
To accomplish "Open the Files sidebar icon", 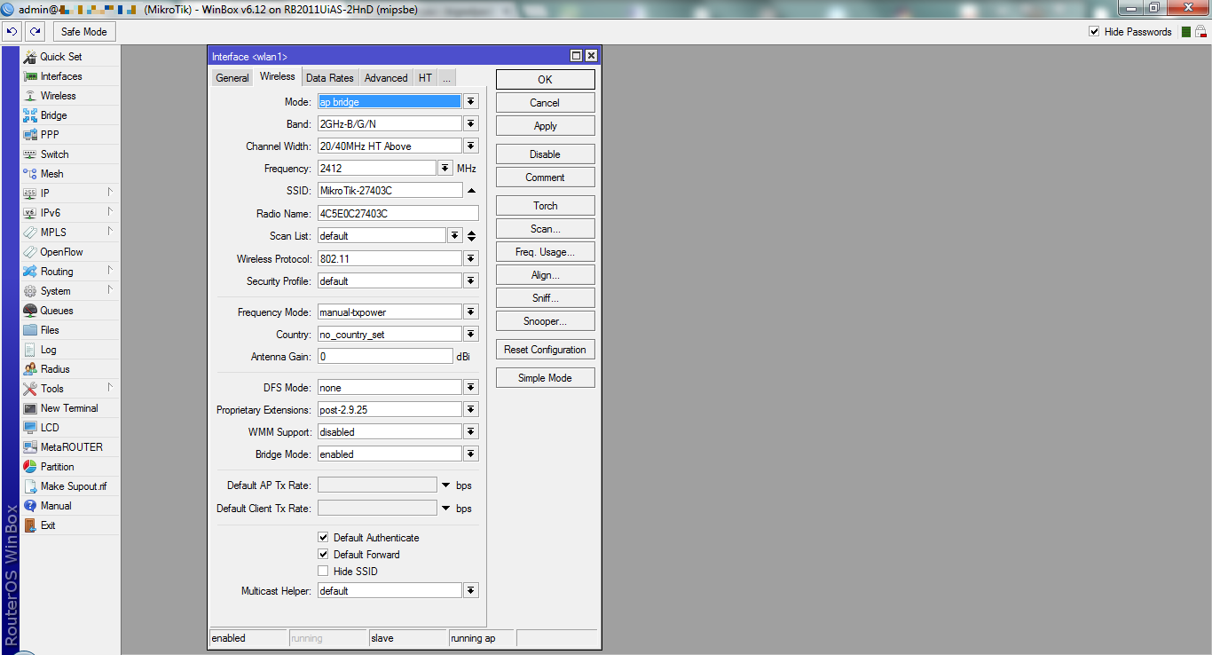I will tap(30, 330).
